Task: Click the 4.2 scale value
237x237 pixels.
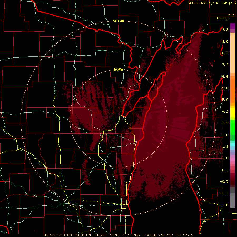Action: (x=225, y=112)
